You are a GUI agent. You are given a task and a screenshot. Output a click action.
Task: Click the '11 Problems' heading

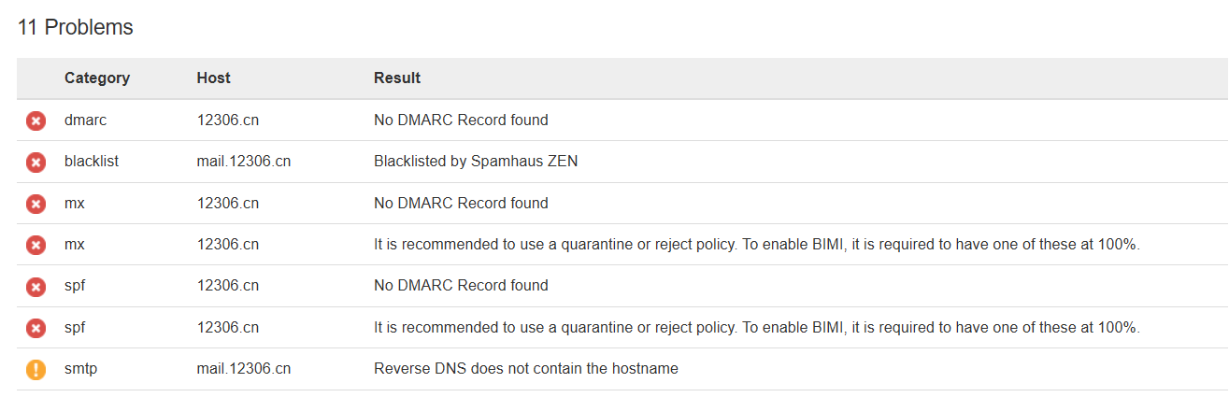tap(76, 28)
